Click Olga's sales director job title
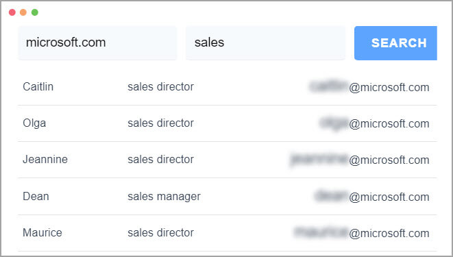Screen dimensions: 453x257 [x=160, y=123]
